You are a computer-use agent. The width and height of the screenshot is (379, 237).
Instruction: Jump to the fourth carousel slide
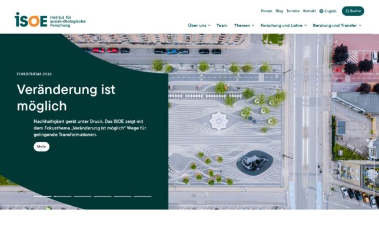(x=103, y=196)
